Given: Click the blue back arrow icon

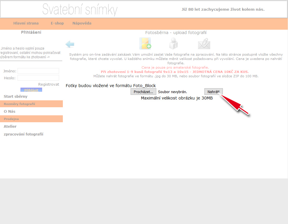Looking at the screenshot, I should [x=70, y=44].
